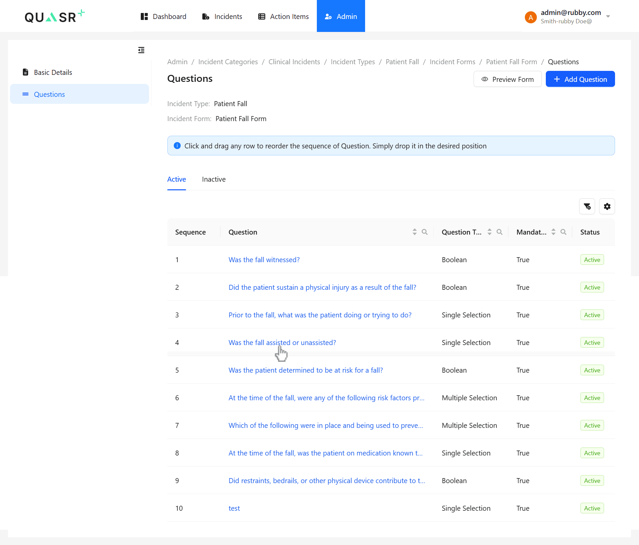Sort by Question Type using its sort arrows

click(x=489, y=232)
